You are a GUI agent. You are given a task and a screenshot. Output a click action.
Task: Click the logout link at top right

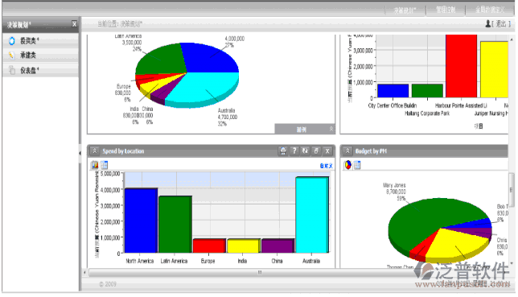(501, 23)
